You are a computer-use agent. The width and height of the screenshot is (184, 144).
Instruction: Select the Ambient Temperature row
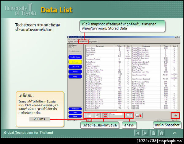[x=108, y=66]
